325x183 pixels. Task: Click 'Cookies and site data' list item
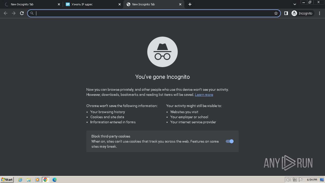point(107,117)
